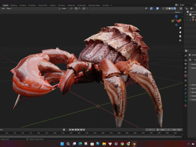The image size is (196, 147).
Task: Open the Render properties tab
Action: [185, 60]
